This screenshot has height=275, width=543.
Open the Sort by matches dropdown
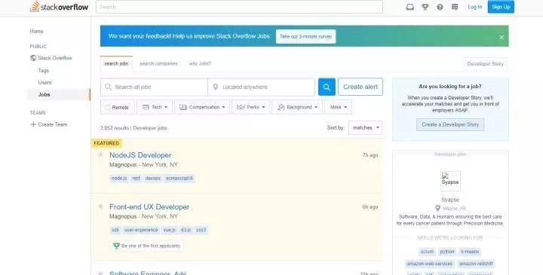(365, 127)
